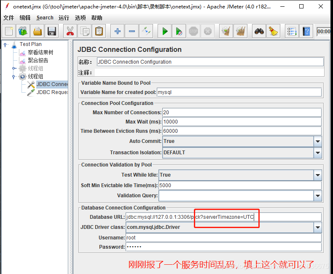Open the 选项 menu
333x274 pixels.
(80, 18)
